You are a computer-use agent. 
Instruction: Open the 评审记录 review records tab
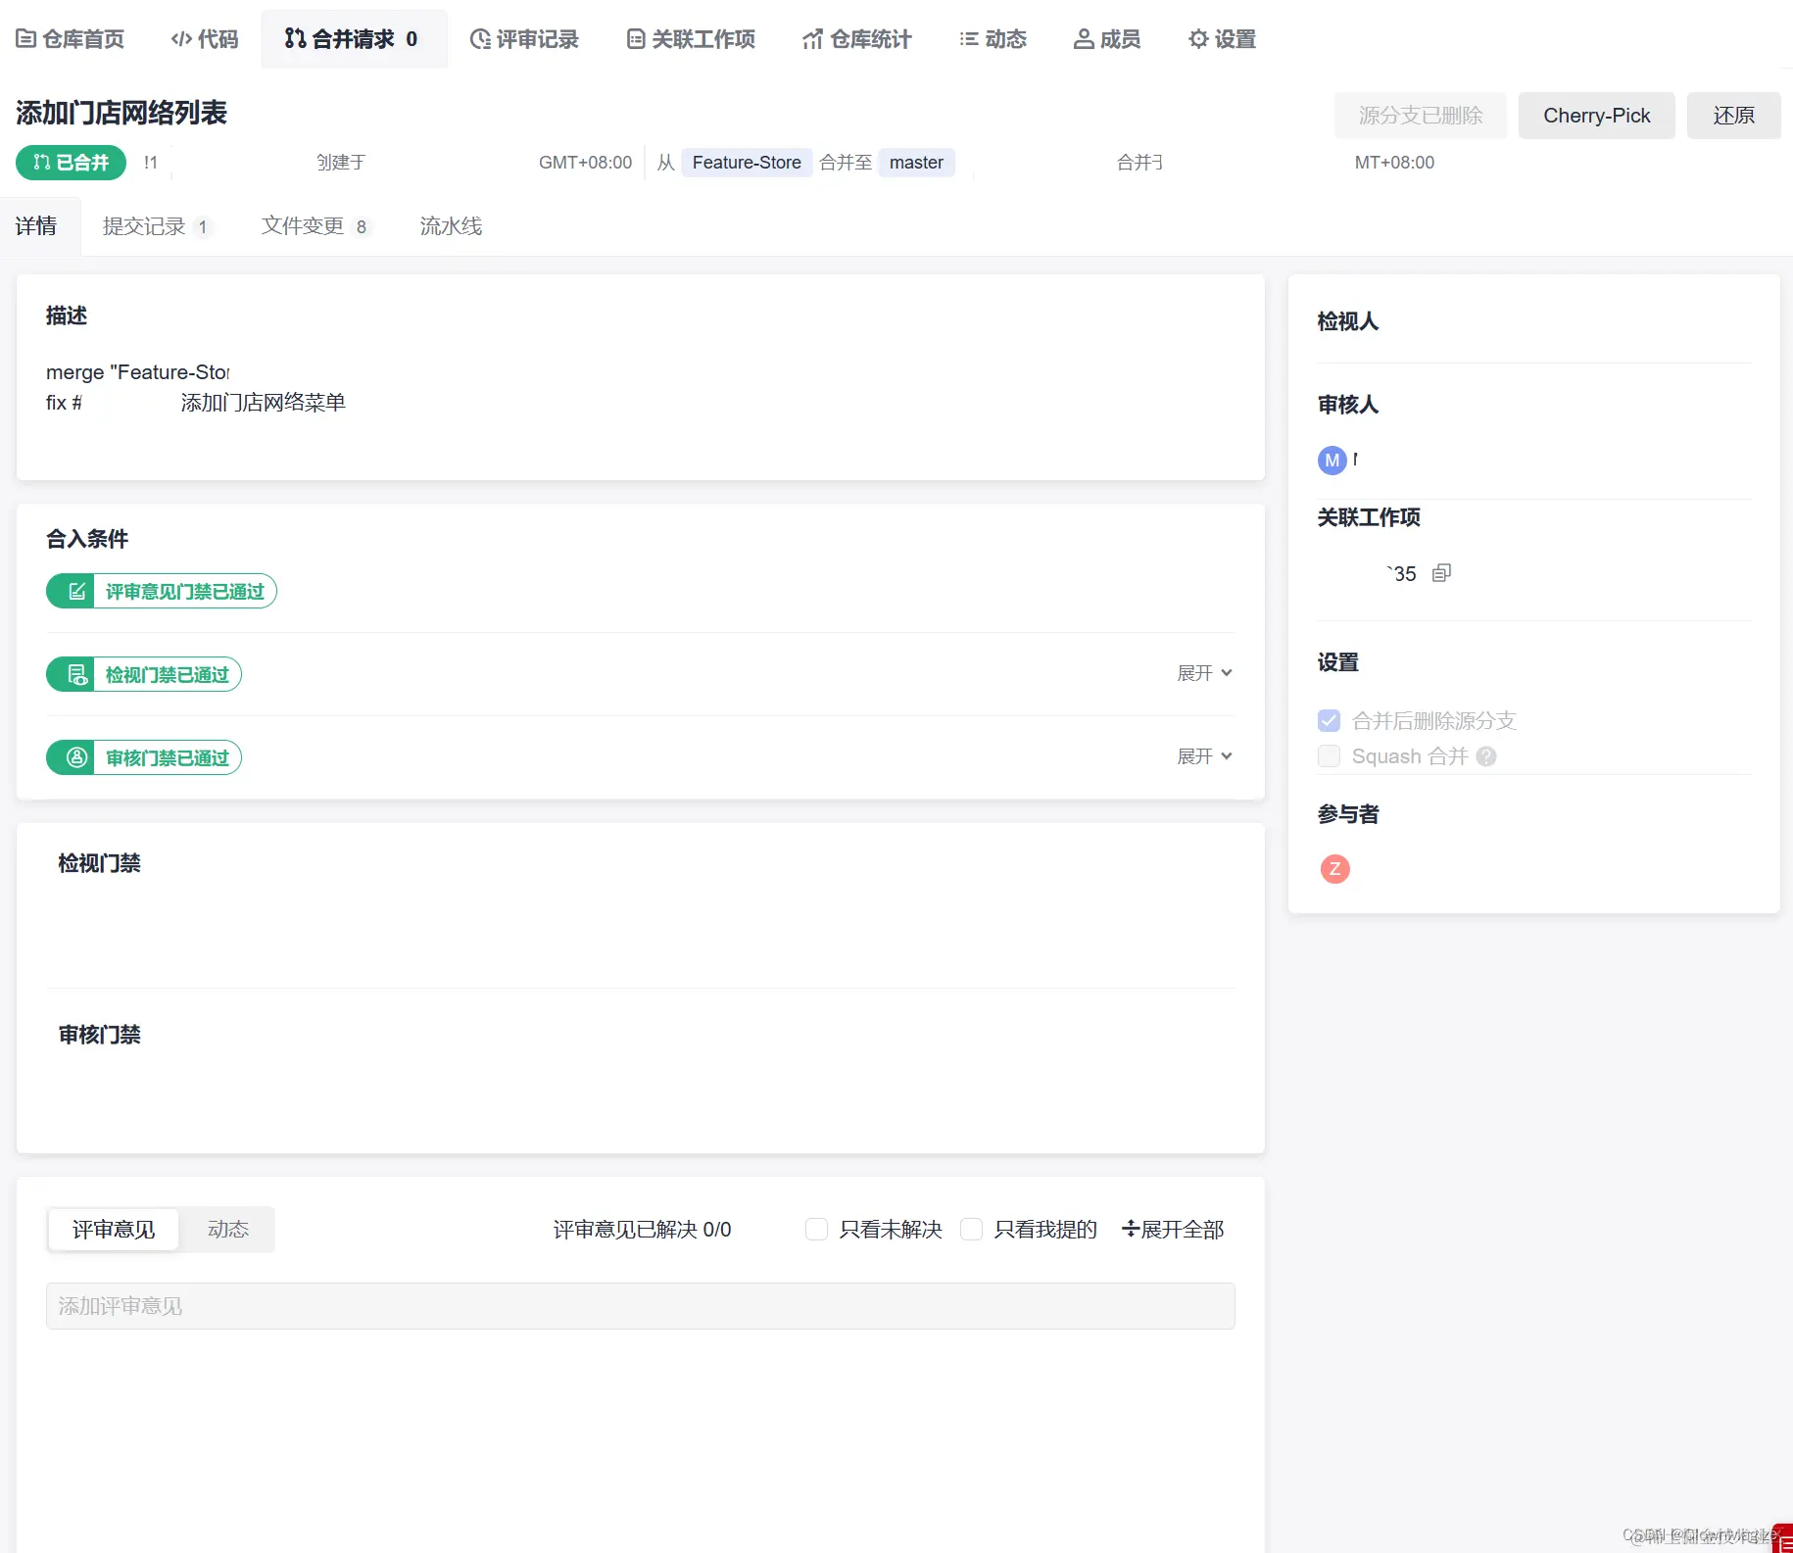524,39
